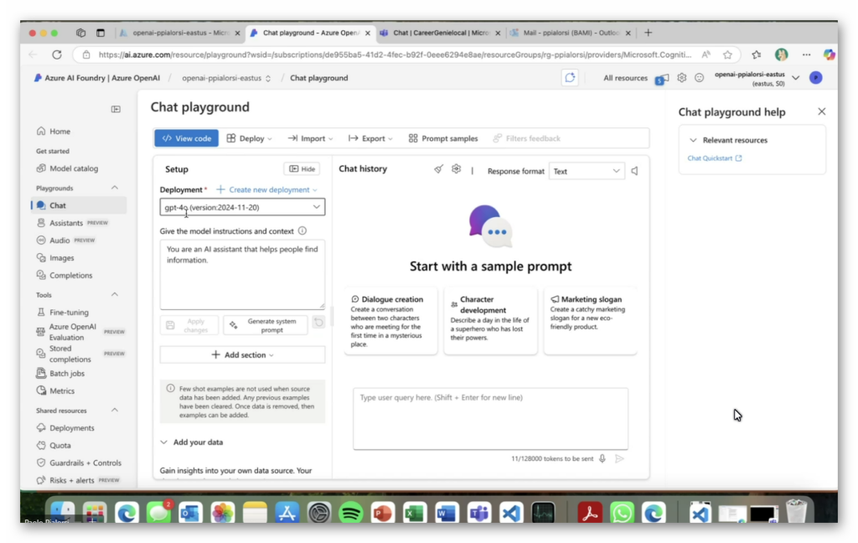The image size is (858, 543).
Task: Open Azure OpenAI Evaluation
Action: click(x=72, y=332)
